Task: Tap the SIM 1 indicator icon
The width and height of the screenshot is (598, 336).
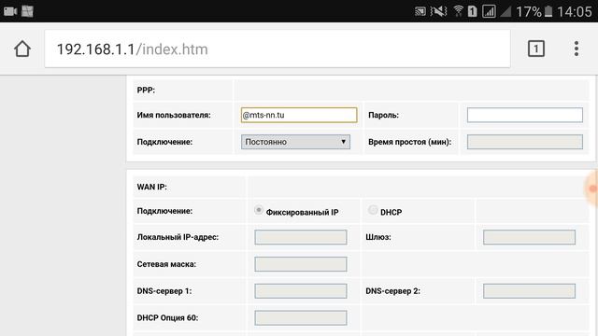Action: [472, 11]
